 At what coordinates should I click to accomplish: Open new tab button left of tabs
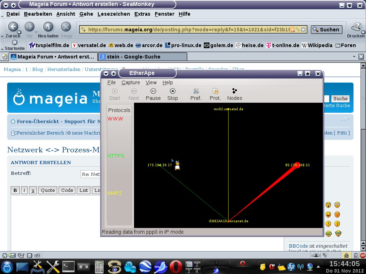coord(4,56)
